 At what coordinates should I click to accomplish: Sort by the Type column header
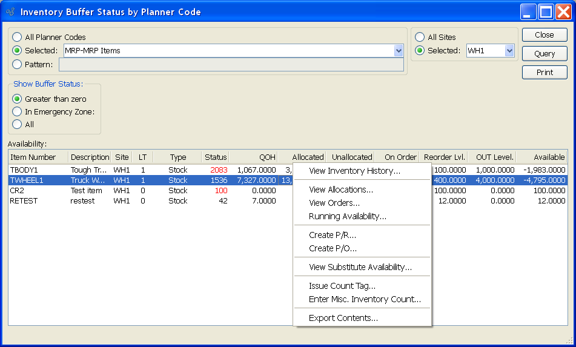click(177, 157)
